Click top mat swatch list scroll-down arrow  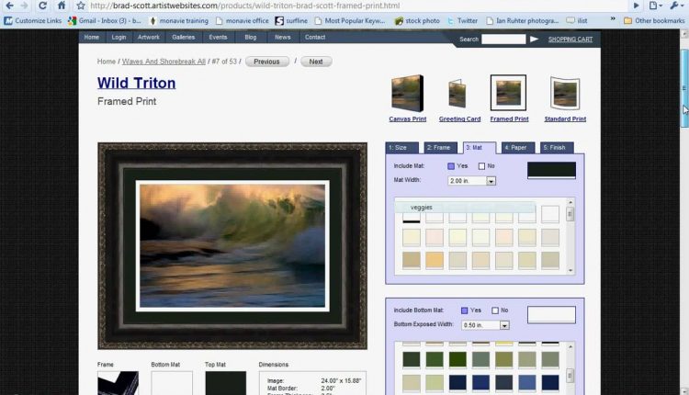coord(570,271)
